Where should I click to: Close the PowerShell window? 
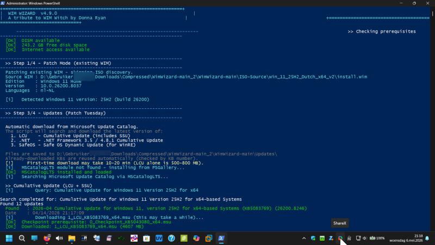click(427, 3)
